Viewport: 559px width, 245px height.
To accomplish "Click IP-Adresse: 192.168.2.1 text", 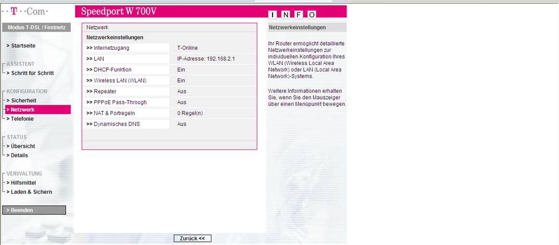I will [x=206, y=59].
